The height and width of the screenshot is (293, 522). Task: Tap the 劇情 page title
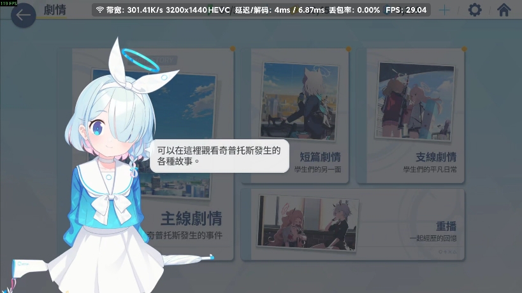coord(55,10)
